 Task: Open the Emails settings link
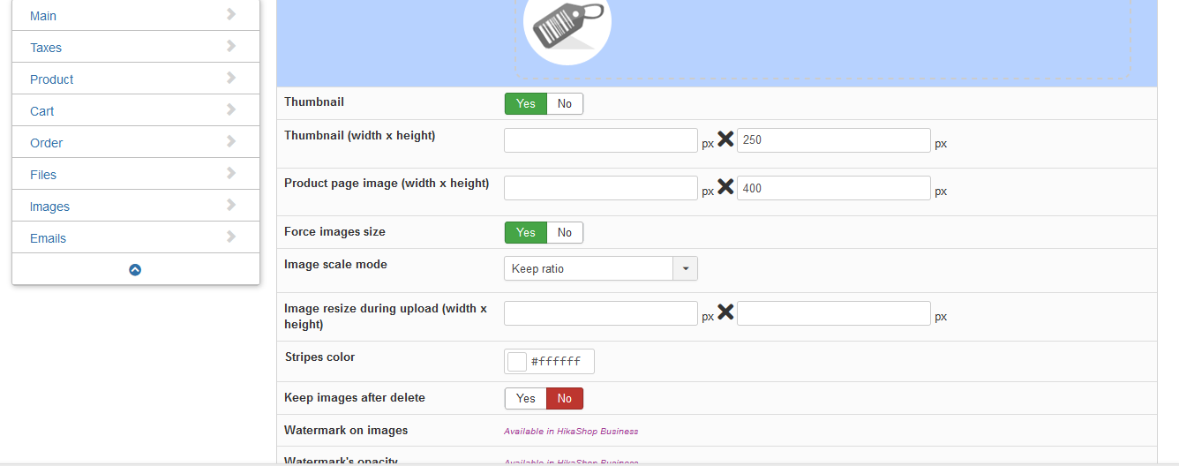coord(48,238)
